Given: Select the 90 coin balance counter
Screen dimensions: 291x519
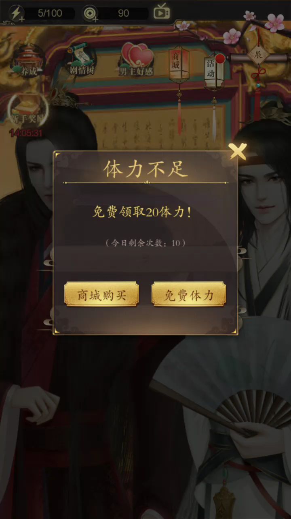Looking at the screenshot, I should [124, 13].
